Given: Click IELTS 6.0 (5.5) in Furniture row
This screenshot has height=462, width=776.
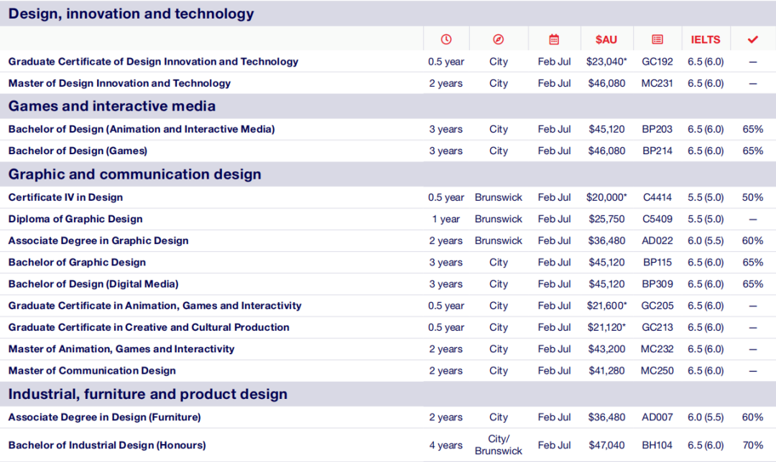Looking at the screenshot, I should 706,418.
